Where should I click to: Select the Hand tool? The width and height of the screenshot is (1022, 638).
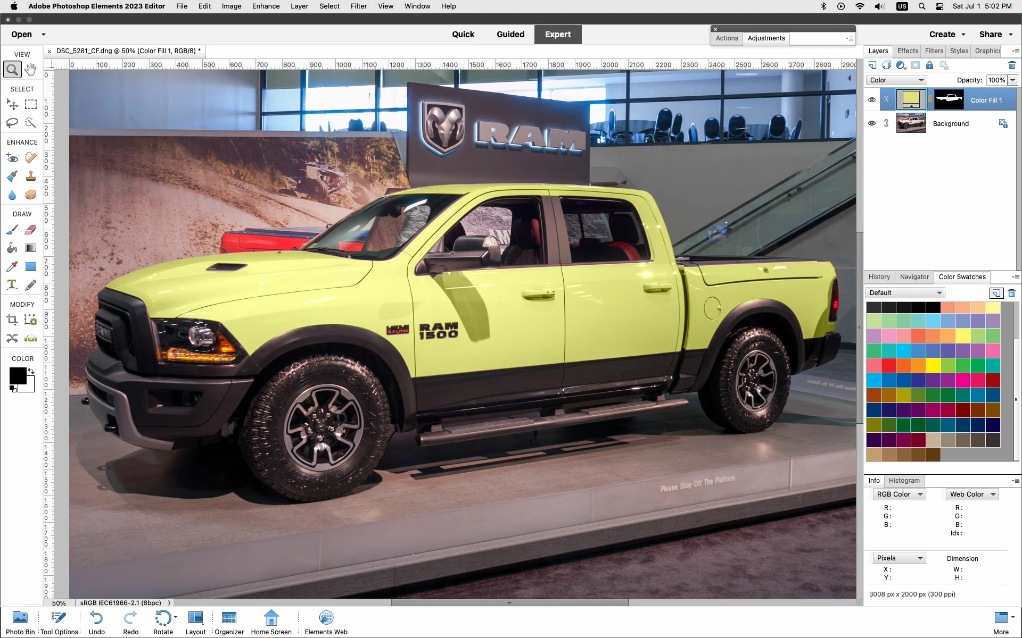[31, 70]
